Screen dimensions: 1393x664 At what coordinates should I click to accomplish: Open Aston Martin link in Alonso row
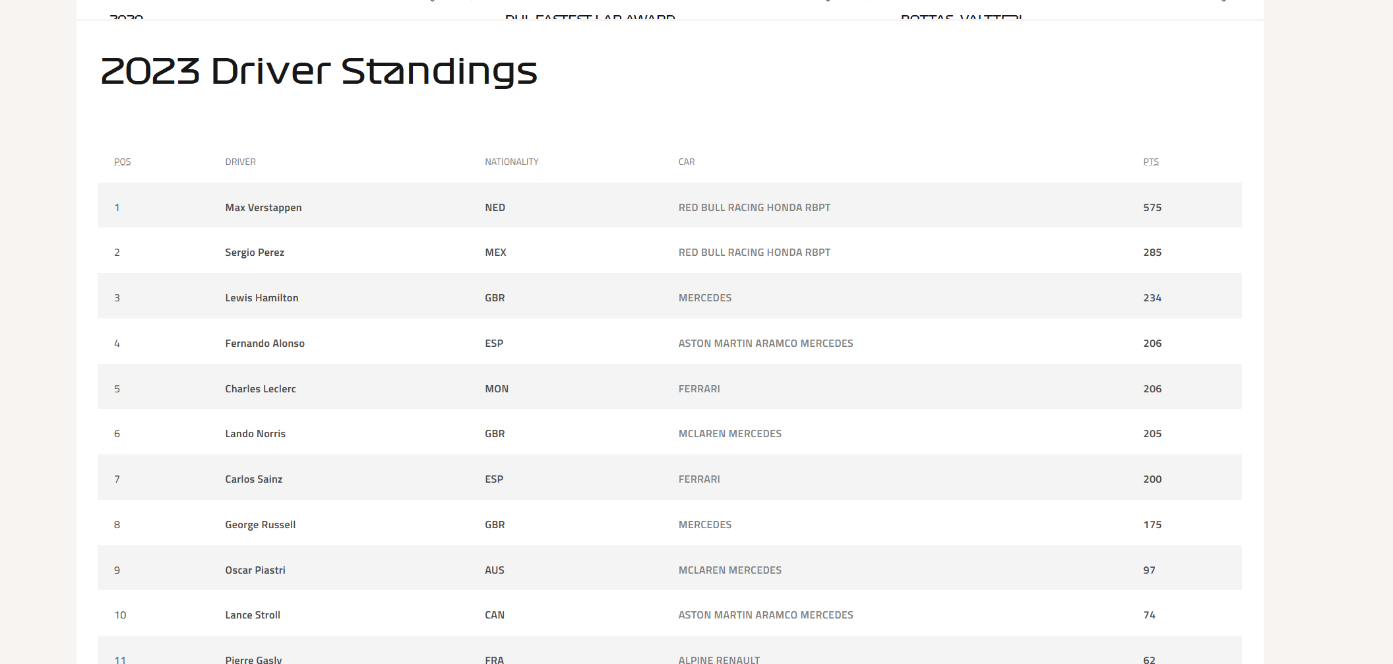(765, 343)
